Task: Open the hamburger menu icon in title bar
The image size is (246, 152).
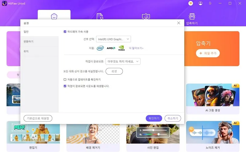Action: tap(210, 3)
